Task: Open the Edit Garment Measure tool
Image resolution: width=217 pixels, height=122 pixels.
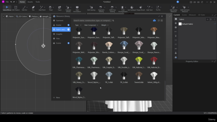Action: [x=185, y=9]
